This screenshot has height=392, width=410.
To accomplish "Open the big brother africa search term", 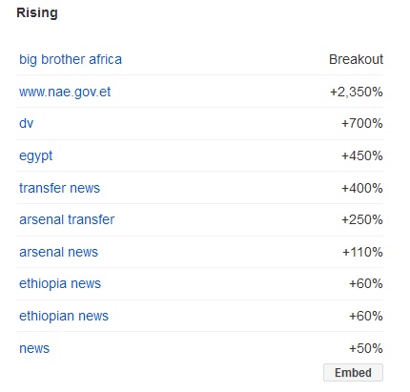I will 71,60.
